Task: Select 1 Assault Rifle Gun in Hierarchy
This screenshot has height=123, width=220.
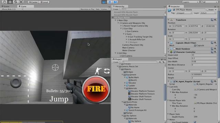Action: click(x=136, y=40)
